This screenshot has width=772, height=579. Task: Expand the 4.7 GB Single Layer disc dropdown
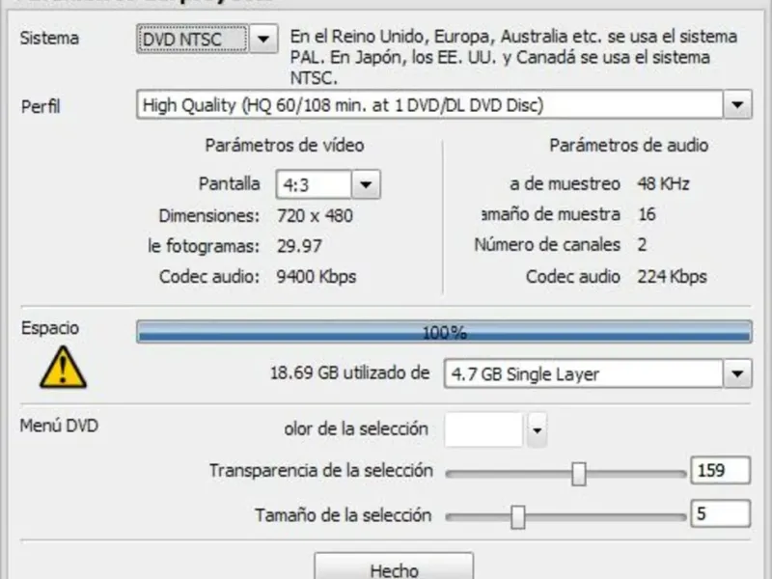(737, 373)
